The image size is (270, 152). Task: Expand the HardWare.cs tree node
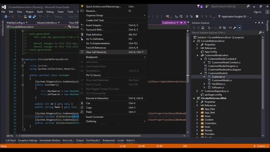tap(204, 84)
